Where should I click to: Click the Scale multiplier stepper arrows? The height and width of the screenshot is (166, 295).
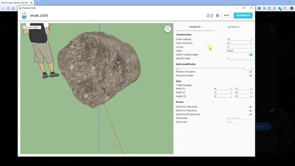click(252, 39)
